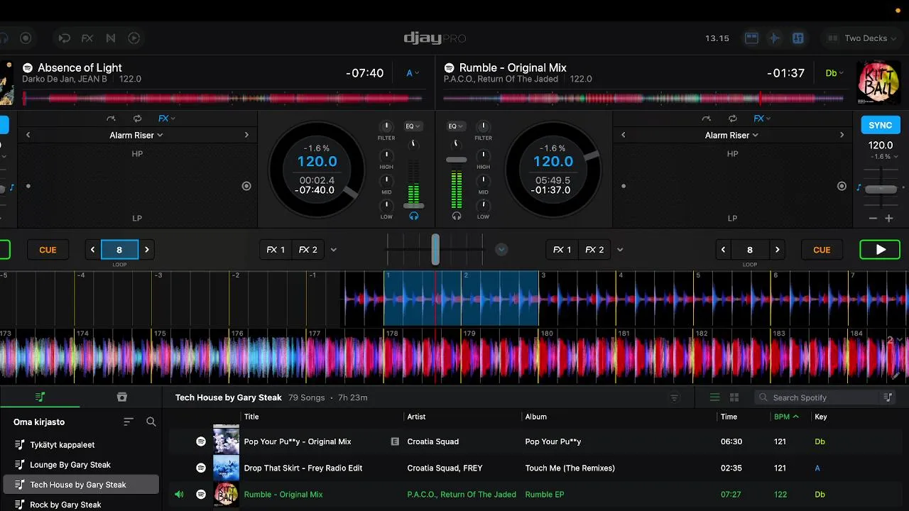The width and height of the screenshot is (909, 511).
Task: Open the left deck EQ dropdown
Action: (412, 126)
